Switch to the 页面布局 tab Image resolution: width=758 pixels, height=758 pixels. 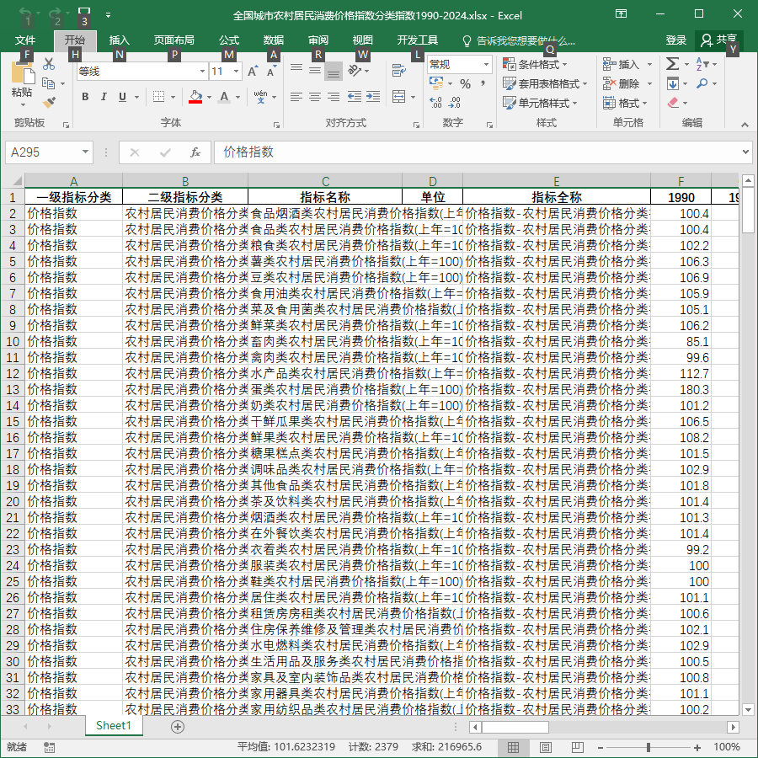174,40
